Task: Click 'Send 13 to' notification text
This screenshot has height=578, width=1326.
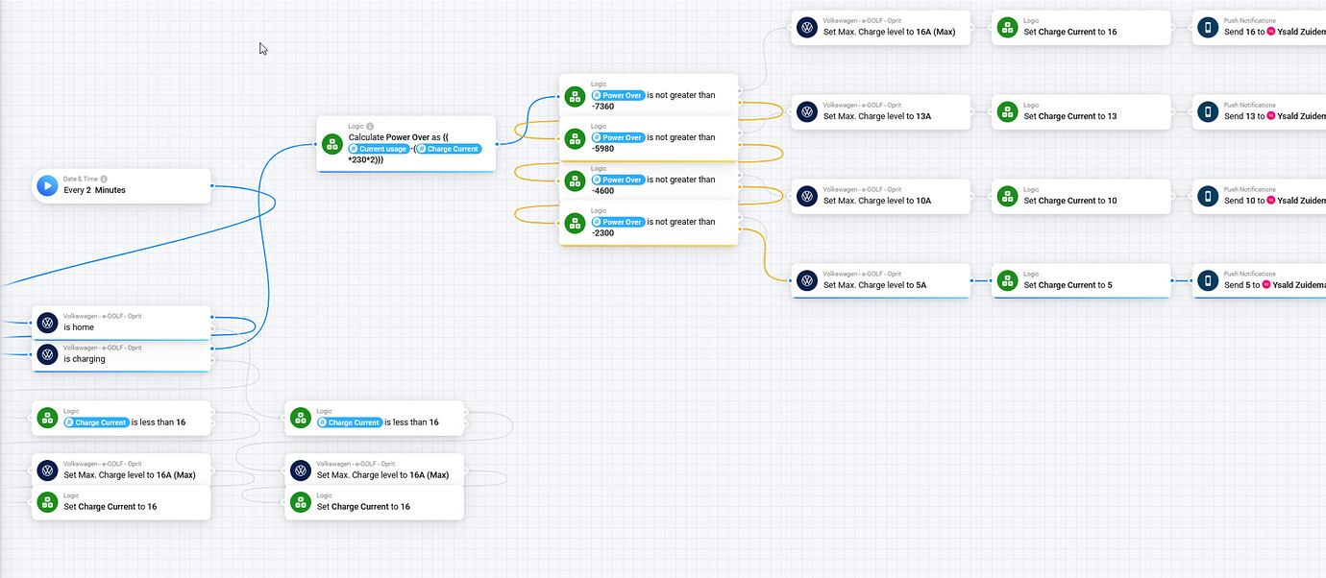Action: (1244, 116)
